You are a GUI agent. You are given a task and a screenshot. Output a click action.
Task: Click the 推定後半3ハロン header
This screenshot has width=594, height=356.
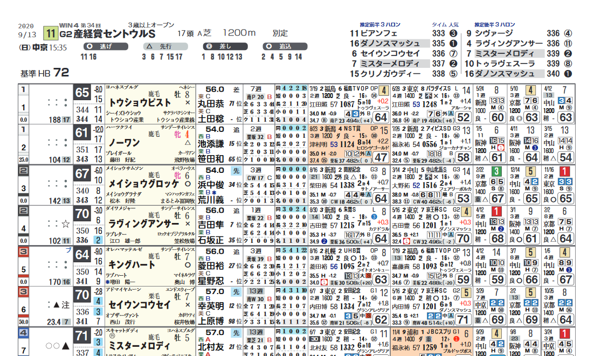(495, 25)
